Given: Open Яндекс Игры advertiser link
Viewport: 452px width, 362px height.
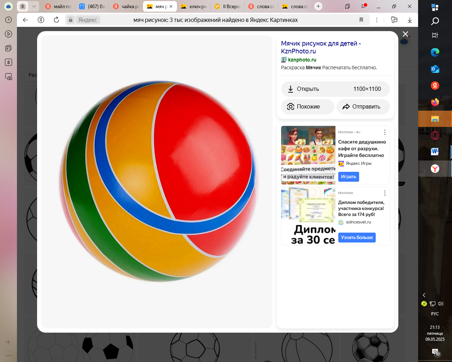Looking at the screenshot, I should [x=358, y=163].
